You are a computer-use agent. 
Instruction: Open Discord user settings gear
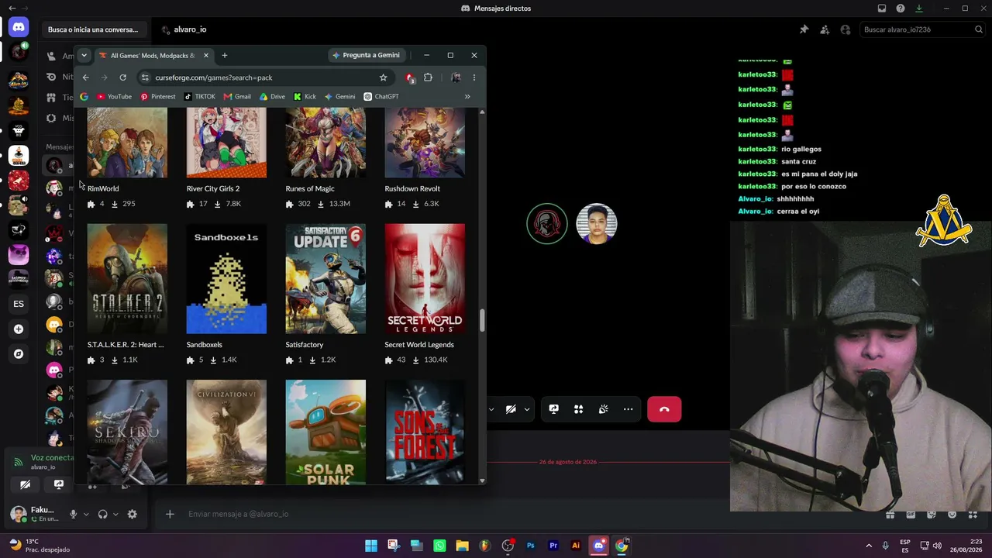click(132, 514)
